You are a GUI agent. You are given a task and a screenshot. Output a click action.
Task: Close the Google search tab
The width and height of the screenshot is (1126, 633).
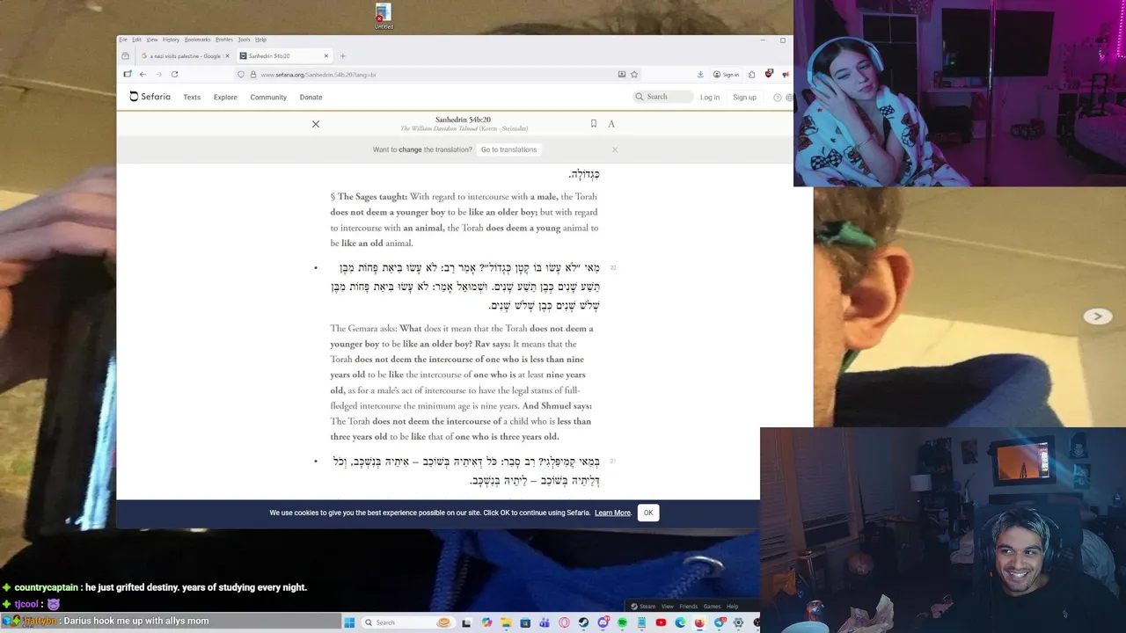point(227,56)
